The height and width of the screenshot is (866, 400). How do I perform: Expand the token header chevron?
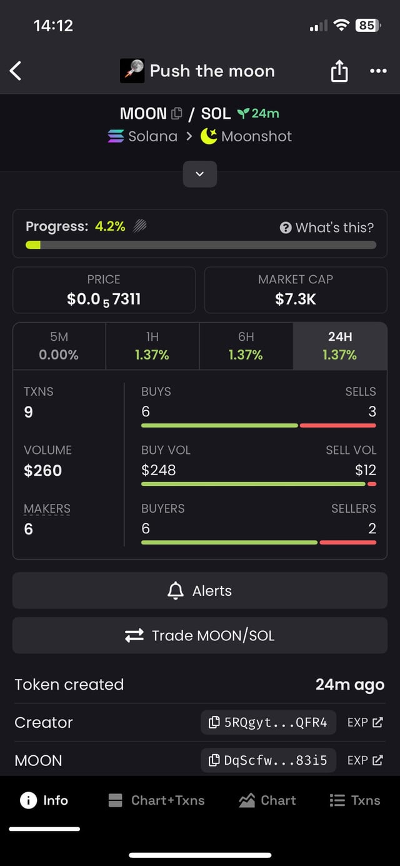[200, 174]
